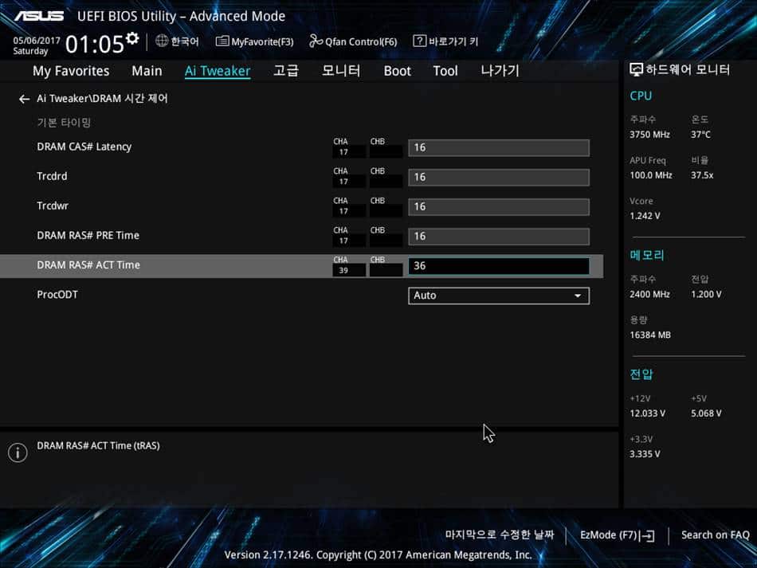Select the 모니터 tab
The image size is (757, 568).
341,71
